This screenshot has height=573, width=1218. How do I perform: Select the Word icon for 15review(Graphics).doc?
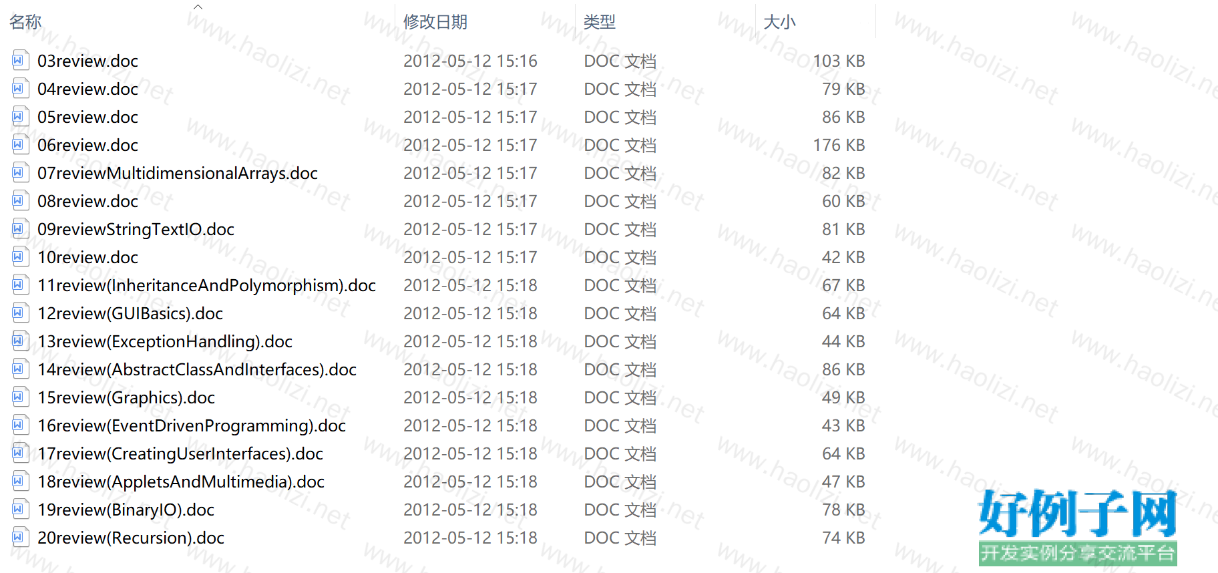coord(20,397)
